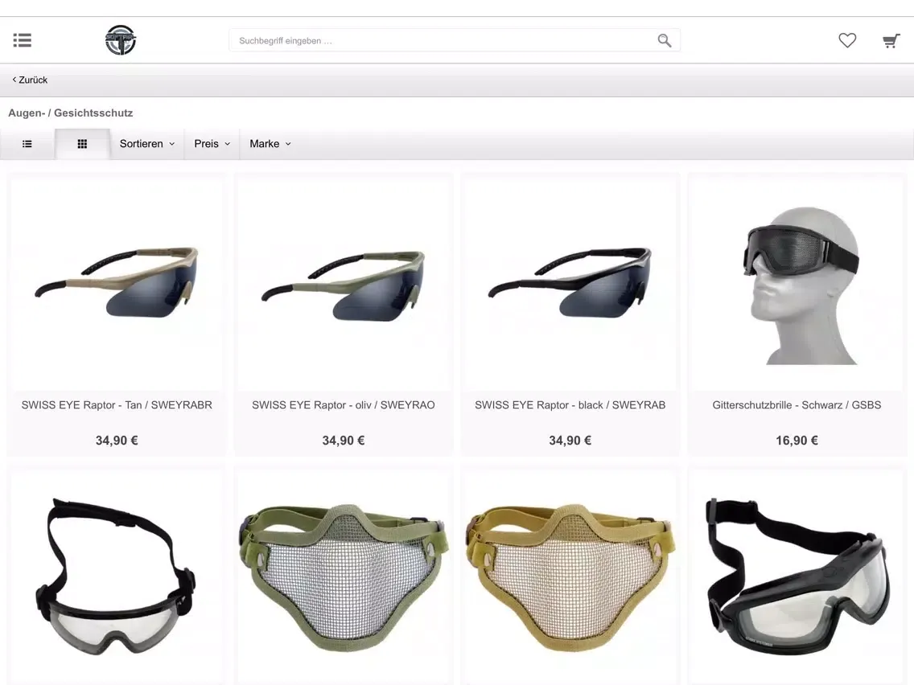Open the hamburger navigation menu icon
This screenshot has height=685, width=914.
(23, 40)
